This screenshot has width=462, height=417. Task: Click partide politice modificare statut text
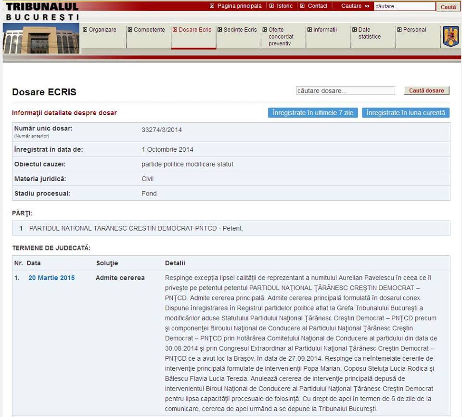(x=187, y=164)
